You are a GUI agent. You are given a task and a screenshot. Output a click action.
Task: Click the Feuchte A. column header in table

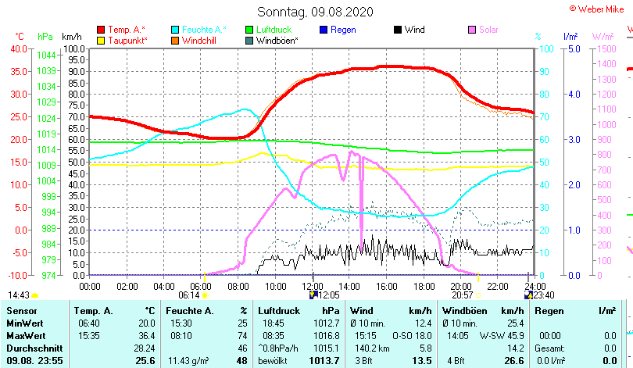[x=190, y=311]
